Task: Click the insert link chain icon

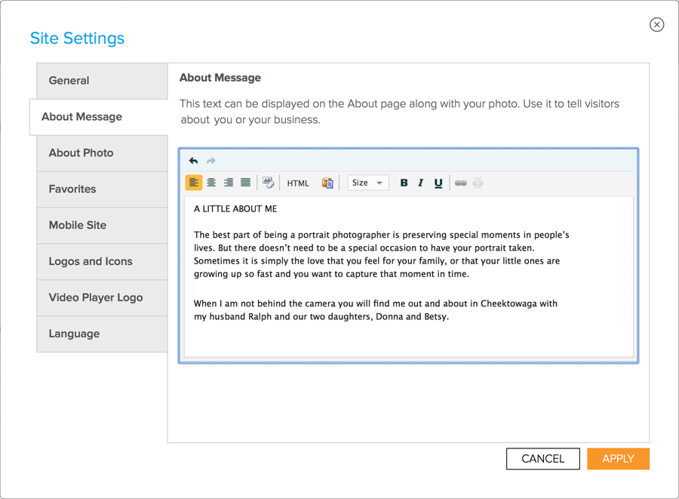Action: pyautogui.click(x=461, y=183)
